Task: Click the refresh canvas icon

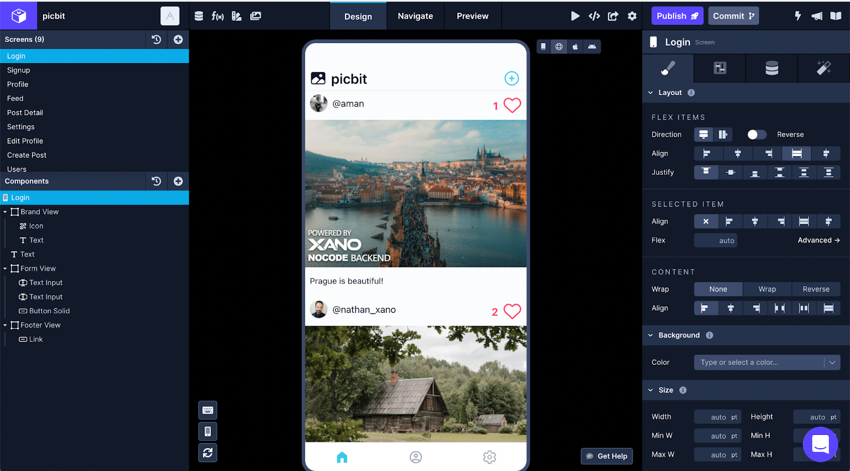Action: [x=208, y=452]
